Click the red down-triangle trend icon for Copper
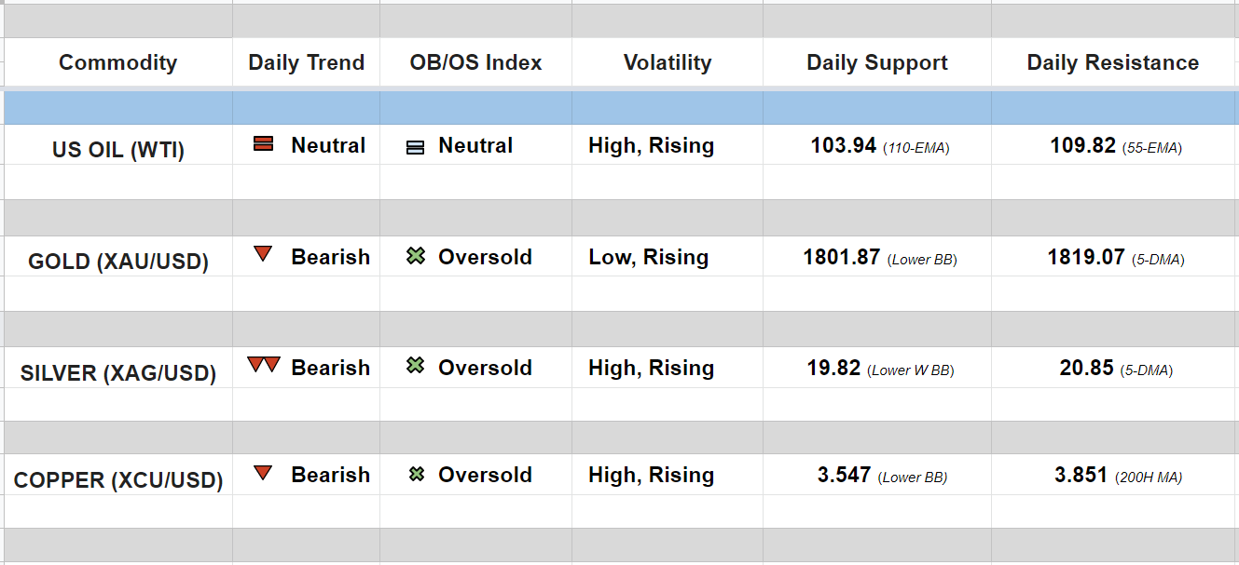The image size is (1239, 565). 263,473
